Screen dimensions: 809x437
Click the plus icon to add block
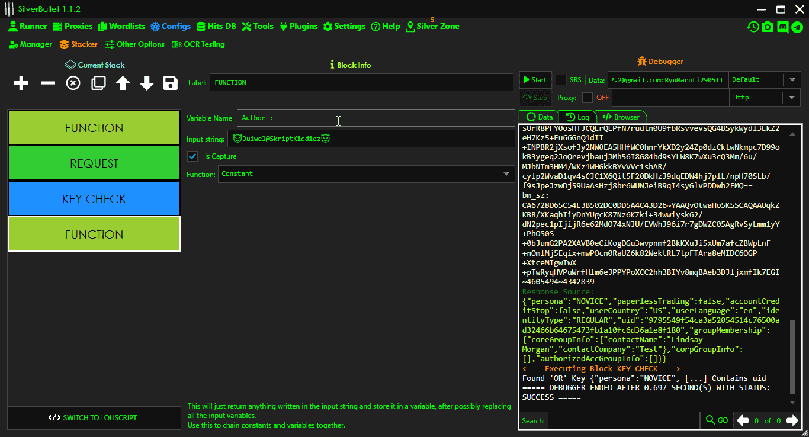coord(21,83)
